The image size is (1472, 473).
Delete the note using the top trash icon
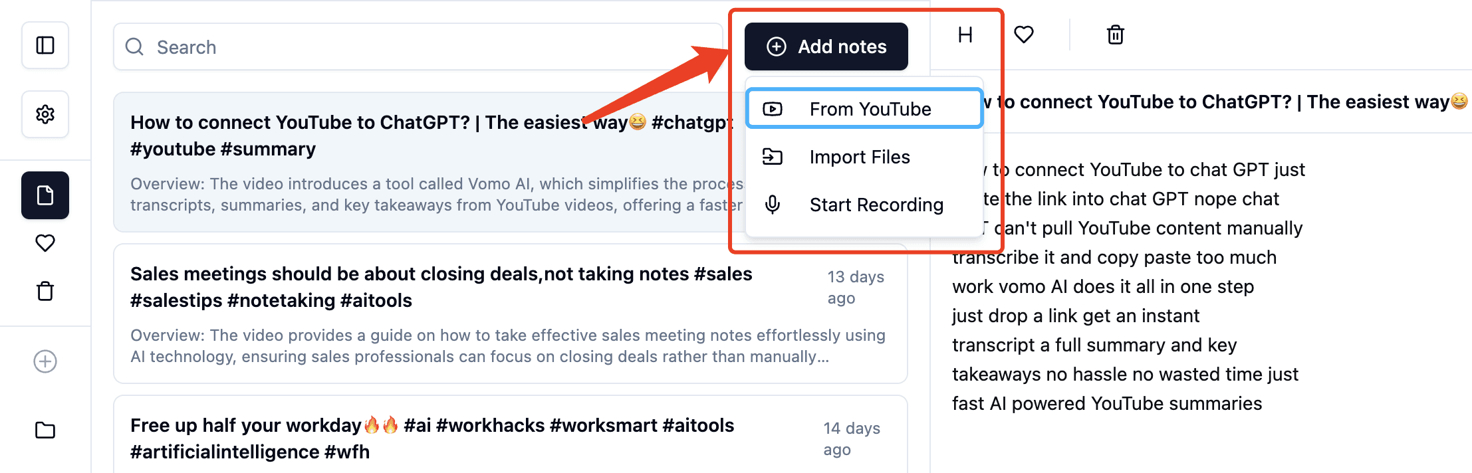[x=1116, y=35]
